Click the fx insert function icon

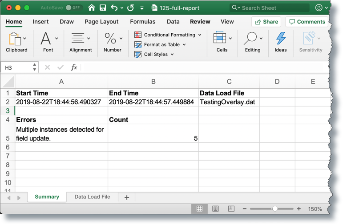point(74,67)
